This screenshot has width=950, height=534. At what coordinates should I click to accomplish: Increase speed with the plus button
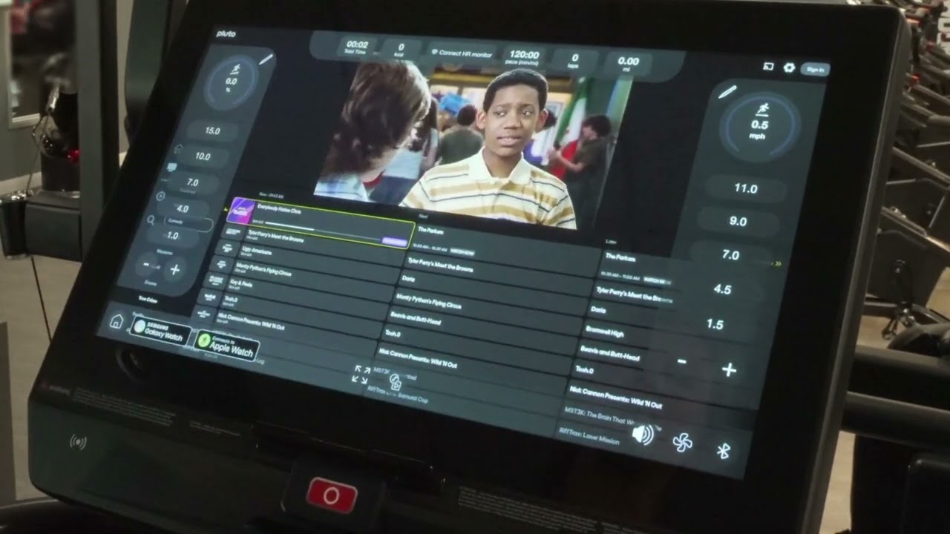coord(729,370)
